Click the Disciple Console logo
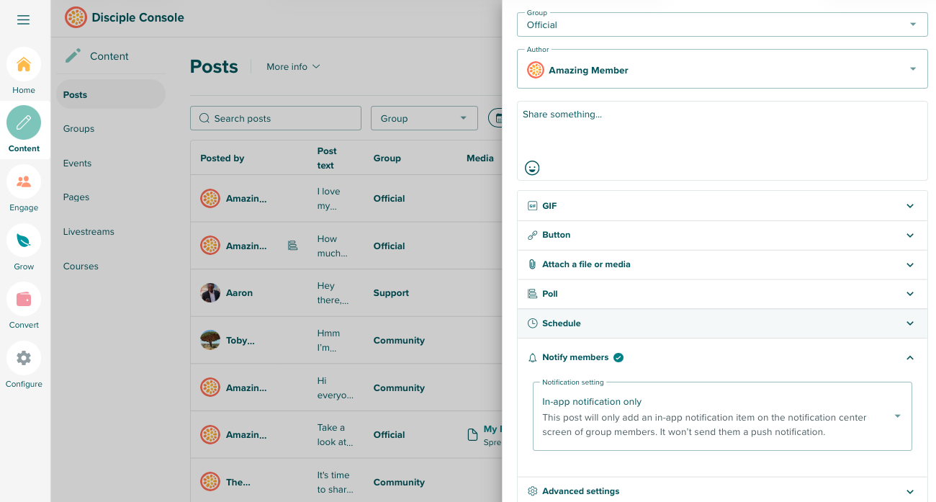Viewport: 936px width, 502px height. click(x=76, y=17)
